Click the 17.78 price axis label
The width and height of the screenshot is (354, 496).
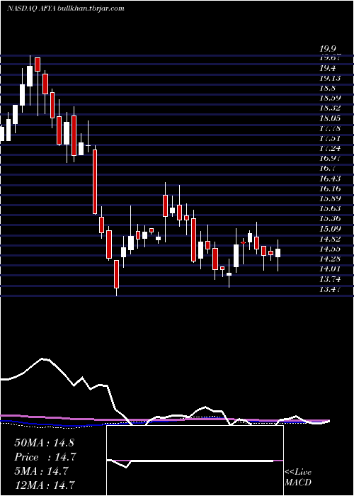[330, 128]
